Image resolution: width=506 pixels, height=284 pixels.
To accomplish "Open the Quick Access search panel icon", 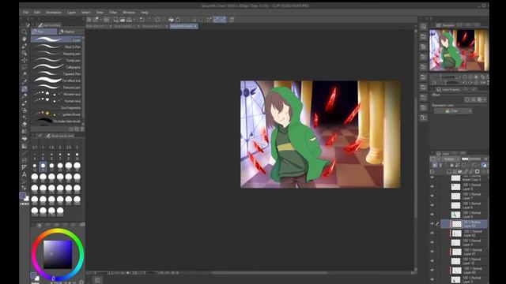I will coord(424,27).
